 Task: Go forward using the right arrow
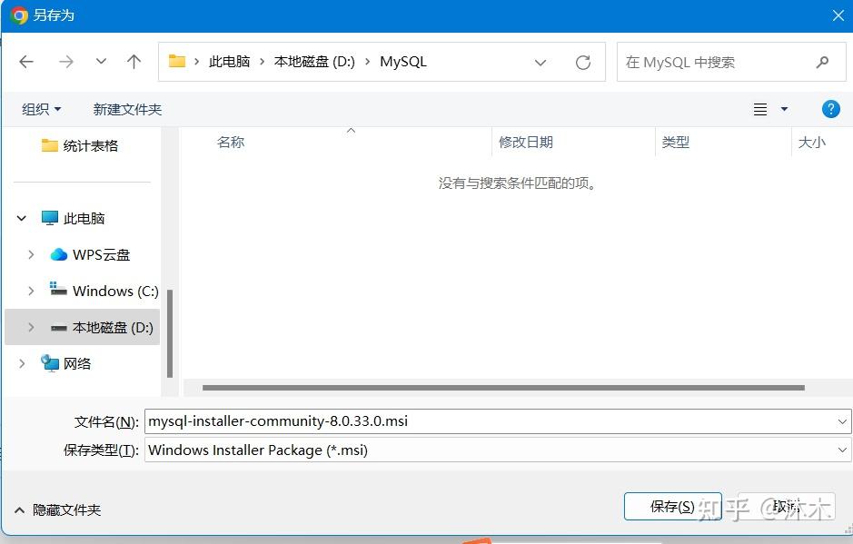[65, 62]
